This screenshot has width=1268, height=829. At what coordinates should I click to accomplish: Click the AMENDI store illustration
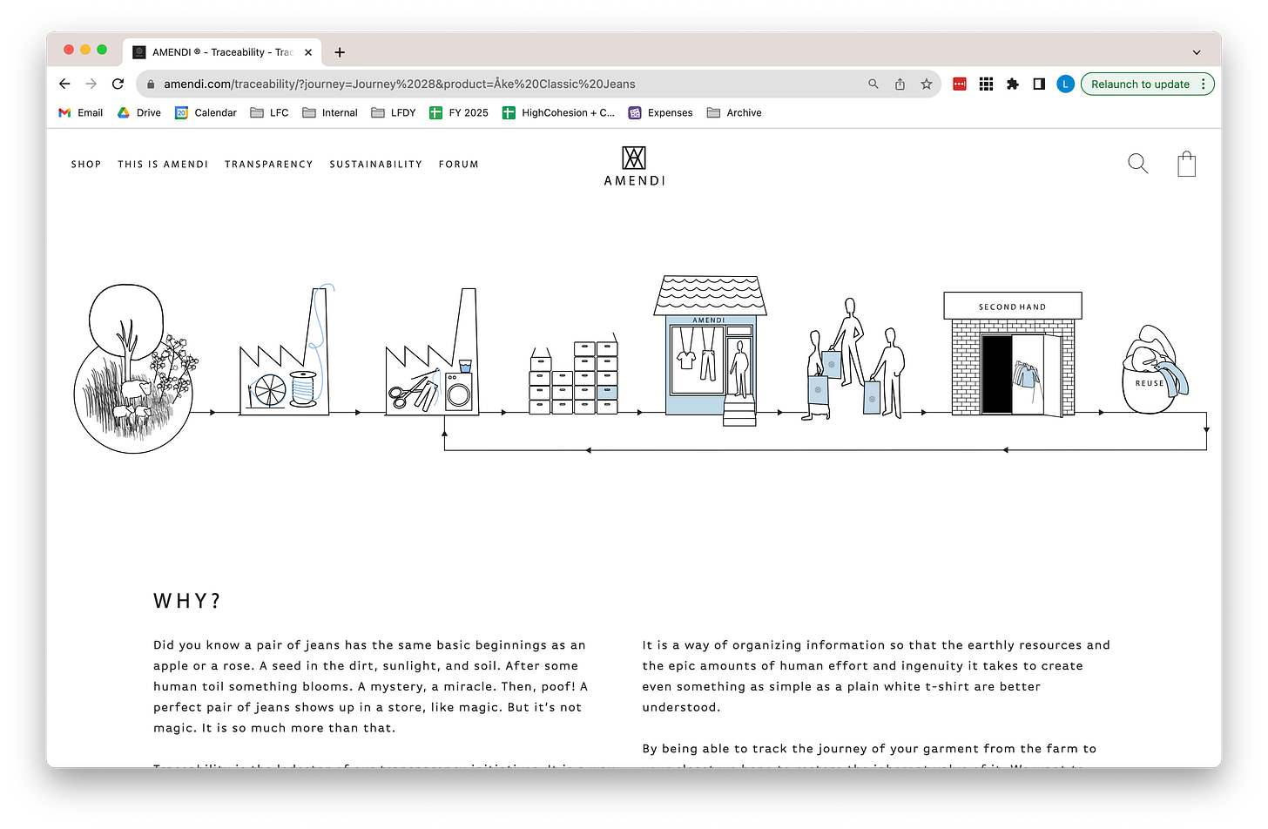(711, 350)
